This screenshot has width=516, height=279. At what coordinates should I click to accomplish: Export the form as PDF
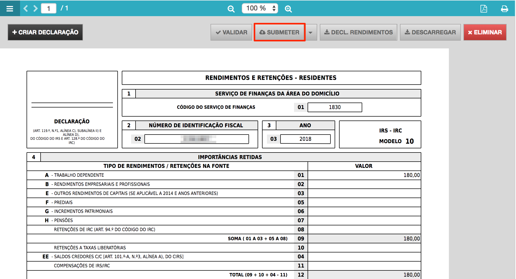[483, 8]
